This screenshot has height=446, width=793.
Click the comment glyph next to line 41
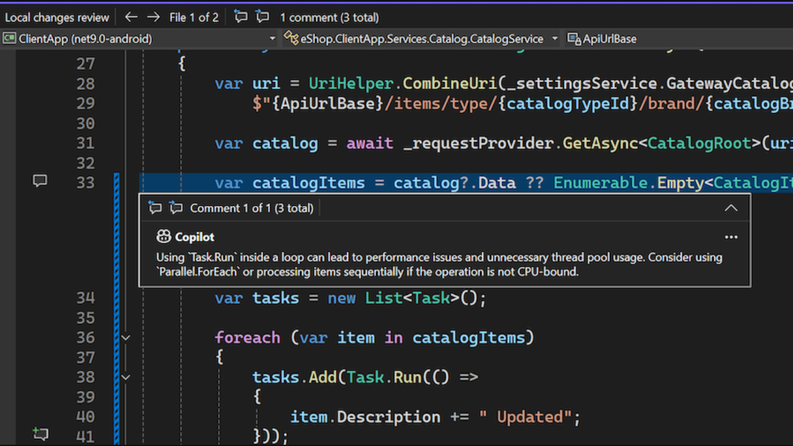[x=40, y=434]
